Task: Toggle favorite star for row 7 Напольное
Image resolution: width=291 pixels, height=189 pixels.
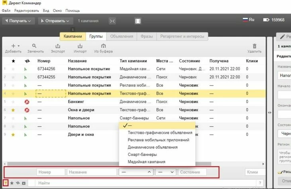Action: pyautogui.click(x=13, y=118)
